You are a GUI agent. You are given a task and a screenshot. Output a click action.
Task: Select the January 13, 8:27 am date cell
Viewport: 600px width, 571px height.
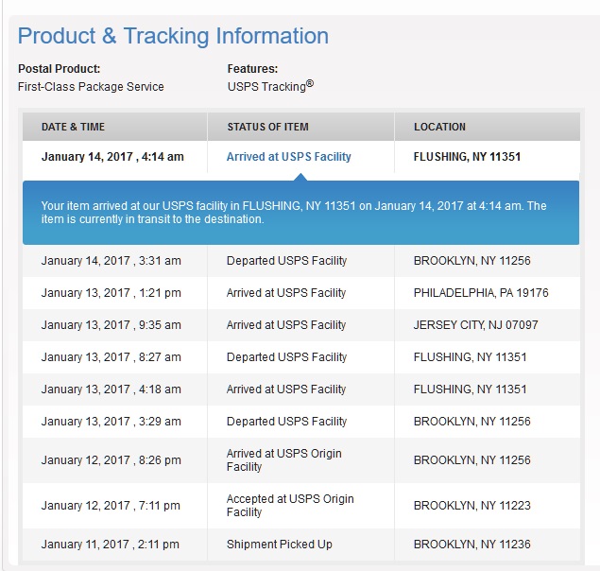click(111, 357)
